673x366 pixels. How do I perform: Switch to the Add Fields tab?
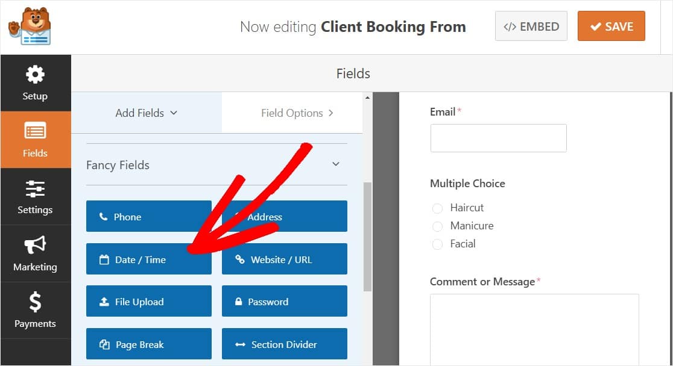coord(147,113)
